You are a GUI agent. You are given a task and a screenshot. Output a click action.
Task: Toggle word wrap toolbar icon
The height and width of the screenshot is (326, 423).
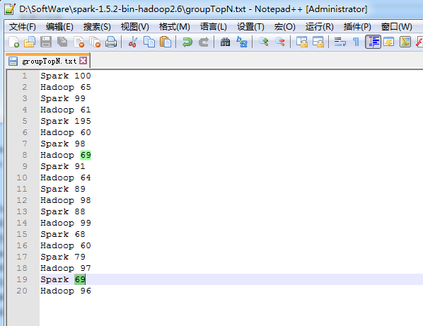[x=340, y=42]
